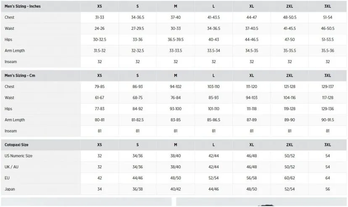Click US Numeric Size 42/44 for L
The image size is (348, 207).
tap(214, 156)
